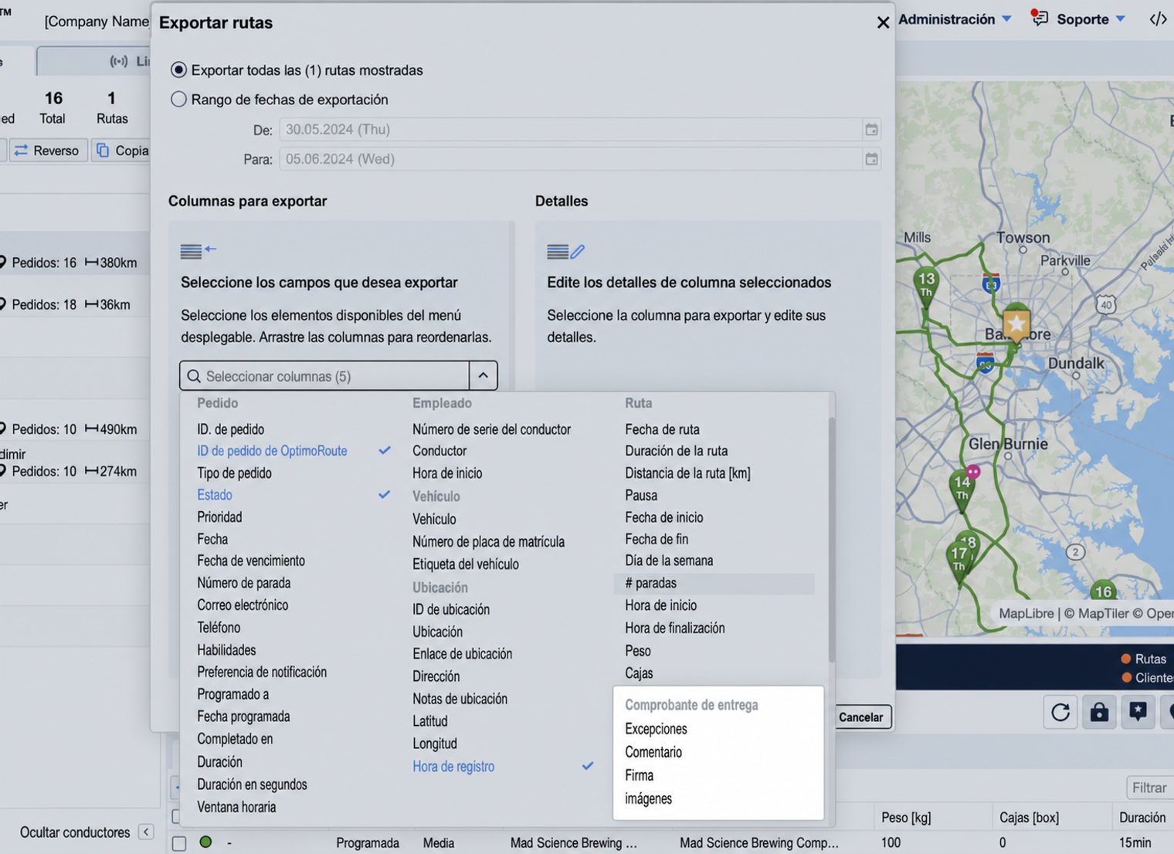Viewport: 1174px width, 854px height.
Task: Click the map bookmark star icon
Action: pyautogui.click(x=1138, y=712)
